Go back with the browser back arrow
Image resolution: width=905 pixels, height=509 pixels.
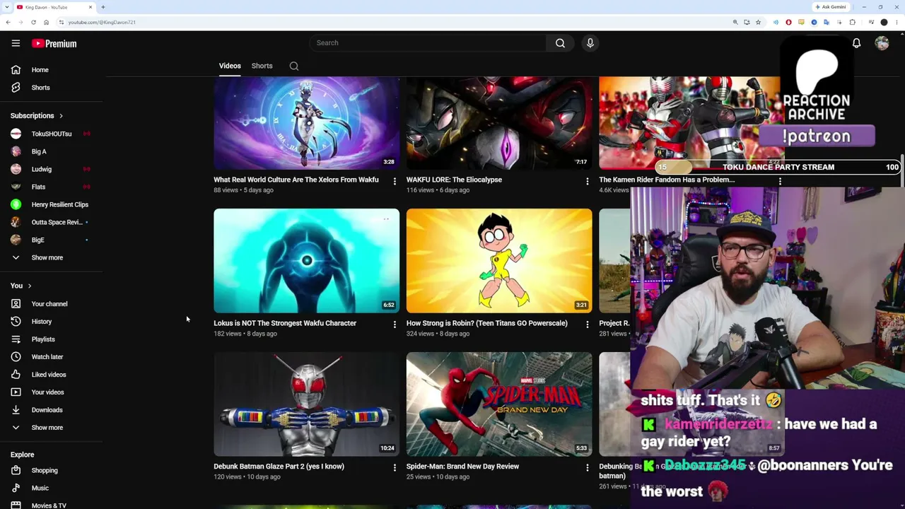tap(8, 22)
